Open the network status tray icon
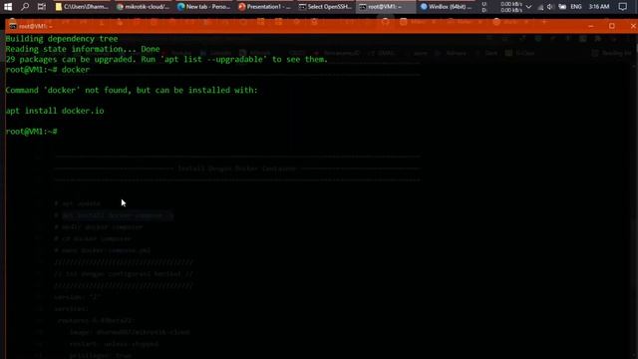638x359 pixels. (540, 7)
